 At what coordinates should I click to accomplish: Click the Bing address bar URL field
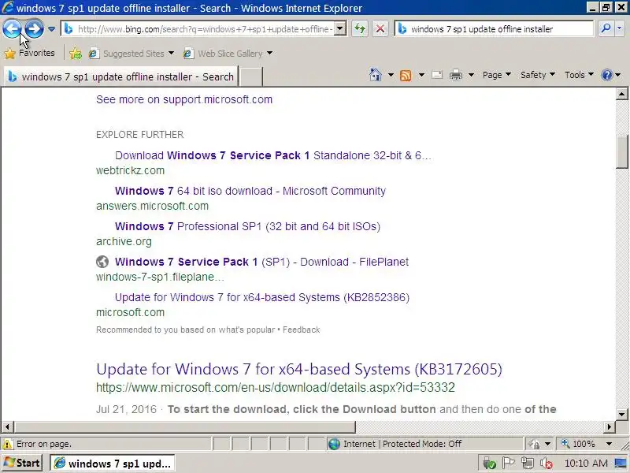(199, 29)
